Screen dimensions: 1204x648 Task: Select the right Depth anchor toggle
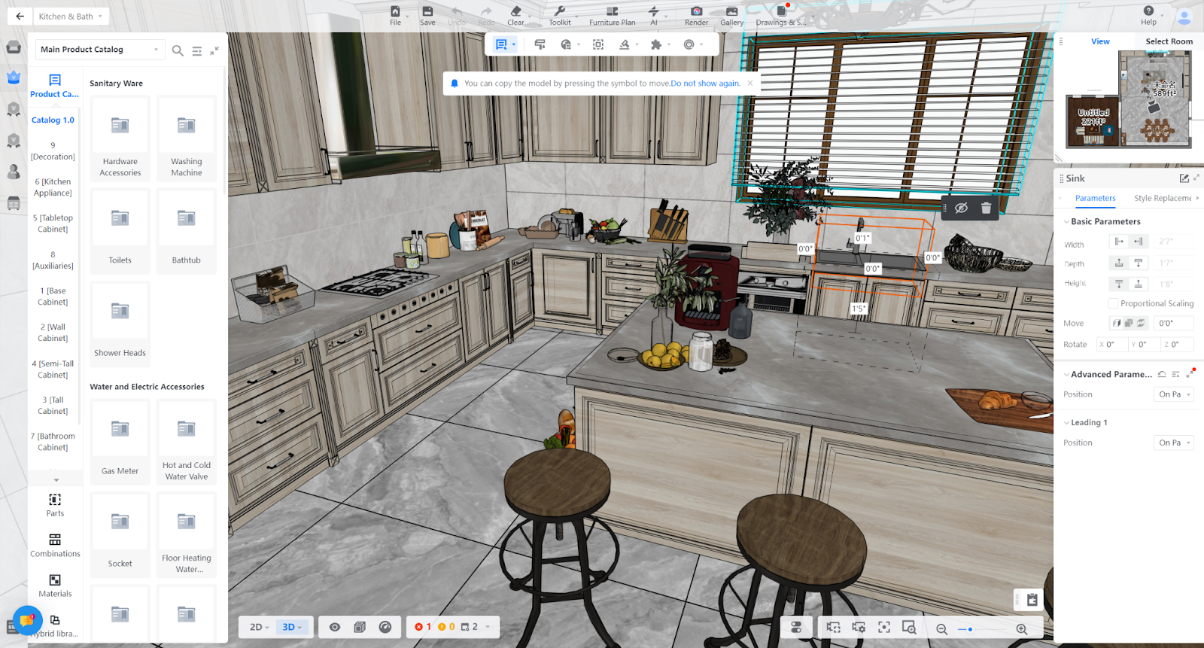point(1138,263)
